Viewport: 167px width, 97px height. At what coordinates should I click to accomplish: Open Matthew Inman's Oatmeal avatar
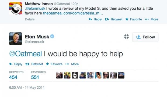[16, 8]
